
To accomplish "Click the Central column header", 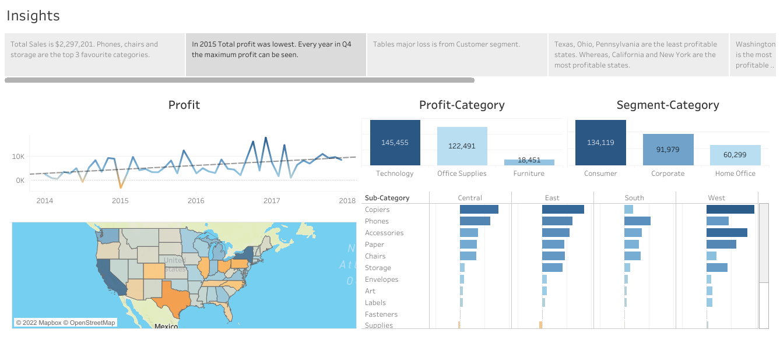I will click(x=470, y=197).
